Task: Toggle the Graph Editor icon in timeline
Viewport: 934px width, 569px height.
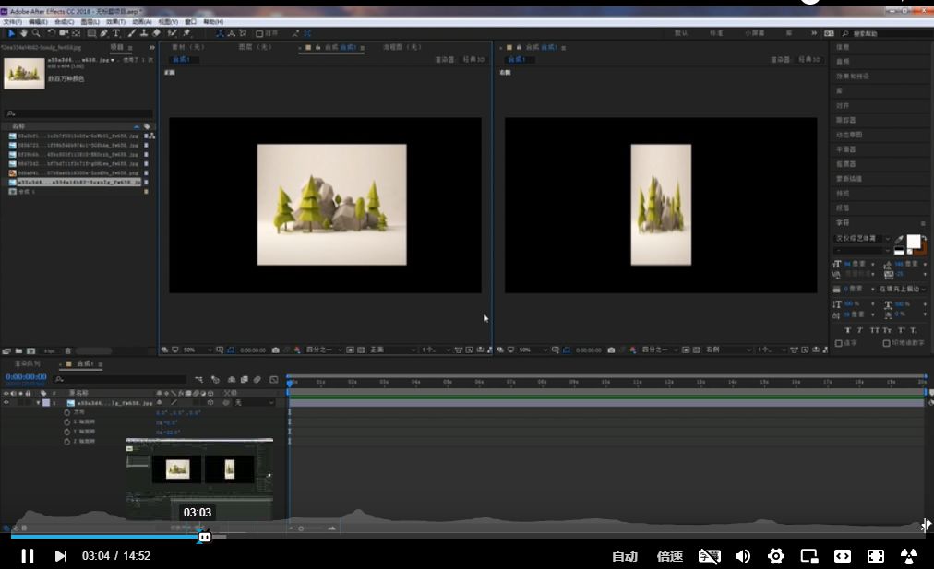Action: 273,379
